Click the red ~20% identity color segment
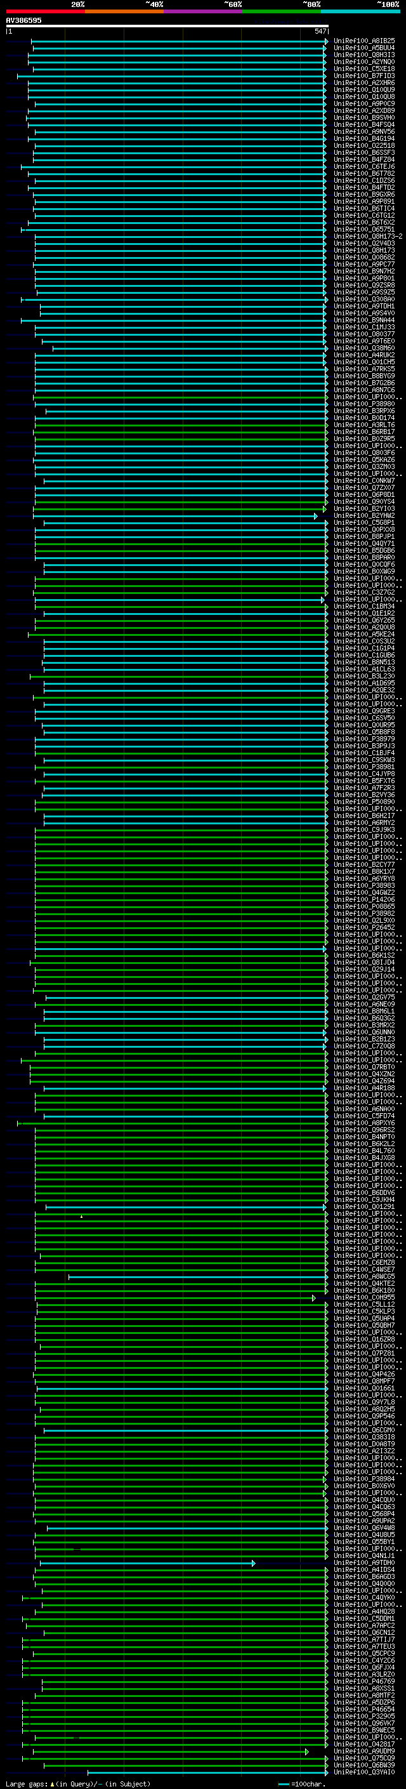The height and width of the screenshot is (1789, 406). (45, 11)
